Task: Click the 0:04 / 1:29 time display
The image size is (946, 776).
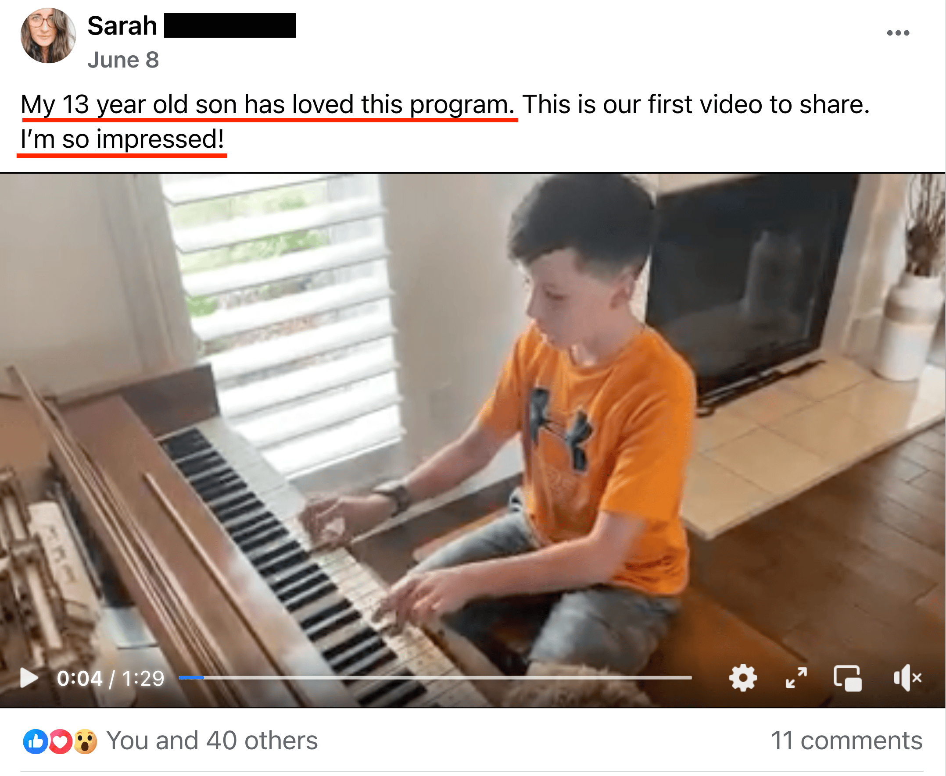Action: click(x=111, y=678)
